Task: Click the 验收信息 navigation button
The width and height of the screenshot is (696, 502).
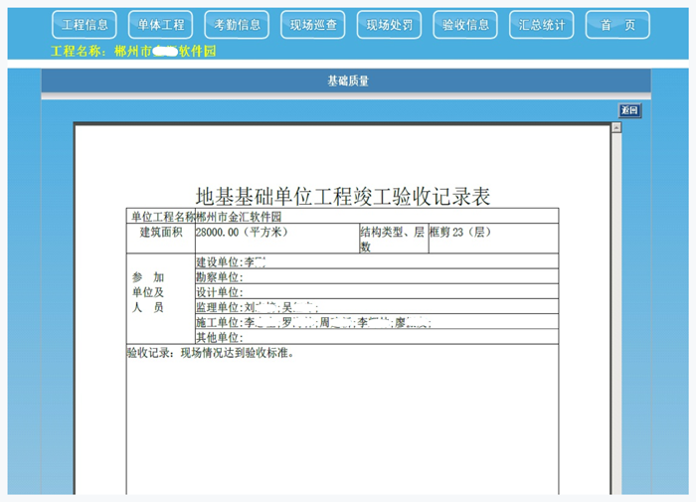Action: point(465,25)
